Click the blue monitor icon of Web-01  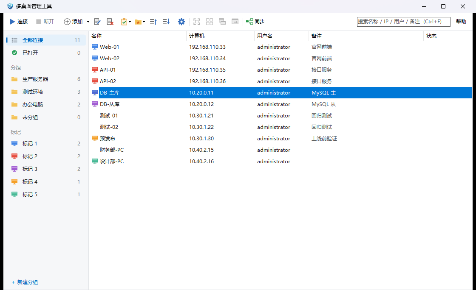[x=95, y=47]
